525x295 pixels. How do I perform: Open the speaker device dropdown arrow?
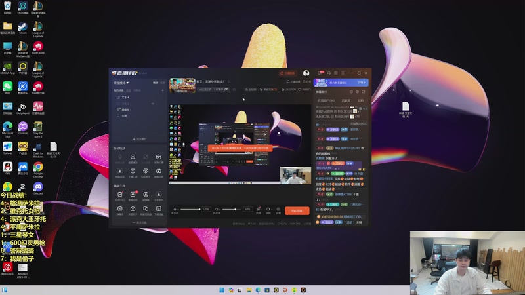pos(220,209)
